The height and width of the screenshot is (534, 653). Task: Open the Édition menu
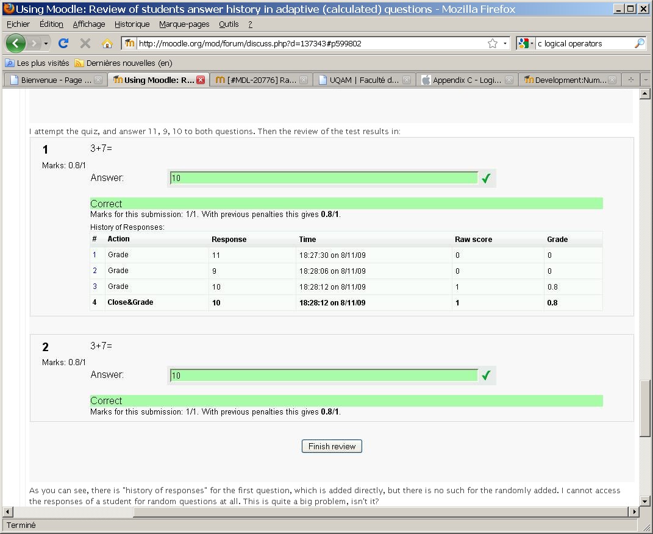(x=51, y=24)
